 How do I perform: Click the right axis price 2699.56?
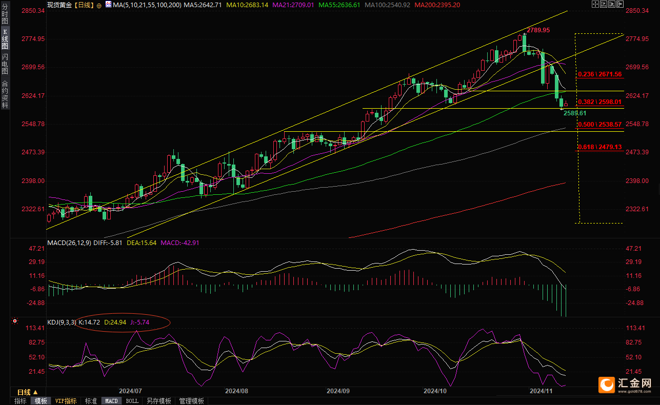(637, 67)
